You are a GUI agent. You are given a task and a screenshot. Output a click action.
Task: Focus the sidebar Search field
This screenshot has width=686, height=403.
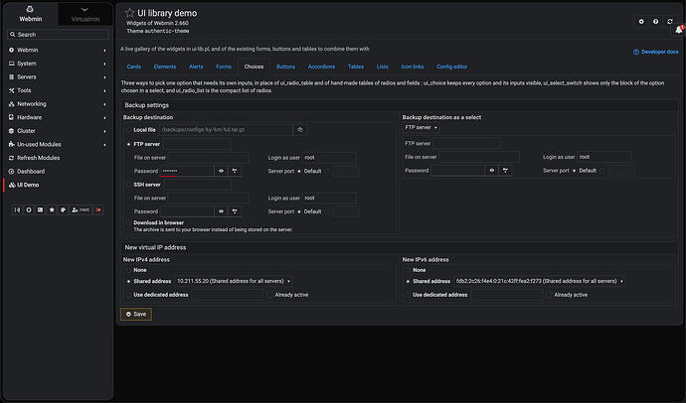(x=59, y=35)
